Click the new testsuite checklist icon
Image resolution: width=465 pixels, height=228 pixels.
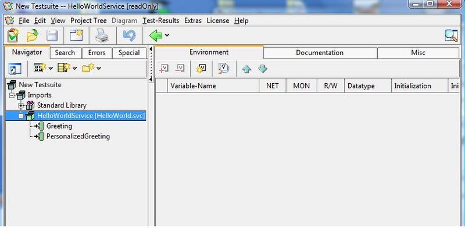[x=13, y=35]
